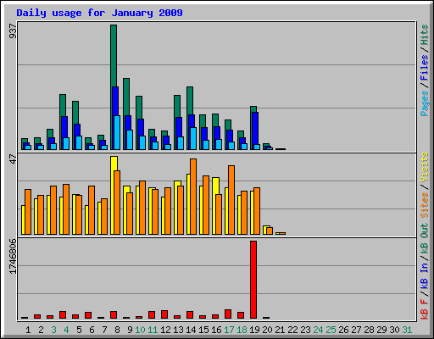Click the 47 visits axis value
The height and width of the screenshot is (339, 434).
[13, 158]
